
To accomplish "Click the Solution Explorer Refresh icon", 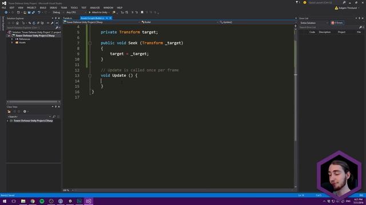I will (x=34, y=23).
